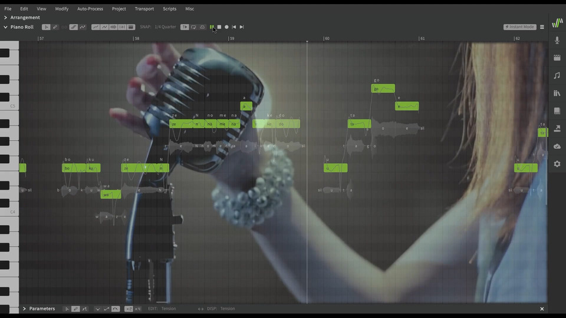Image resolution: width=566 pixels, height=318 pixels.
Task: Open the SNAP 1/4 Quarter dropdown
Action: click(x=165, y=27)
